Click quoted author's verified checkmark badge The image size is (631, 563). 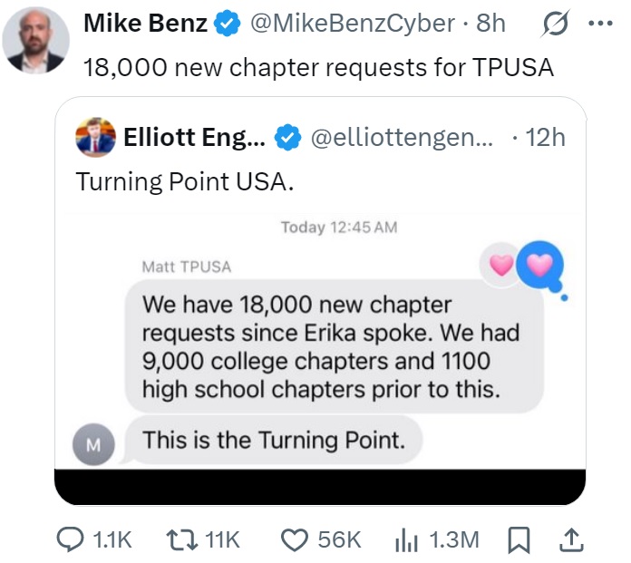(x=288, y=137)
